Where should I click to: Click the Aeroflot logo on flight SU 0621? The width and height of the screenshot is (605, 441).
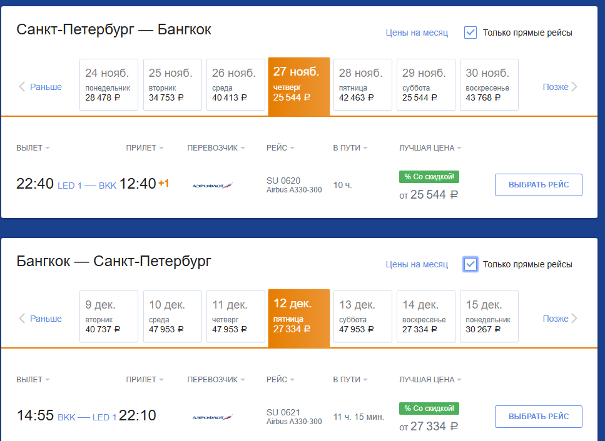click(212, 417)
